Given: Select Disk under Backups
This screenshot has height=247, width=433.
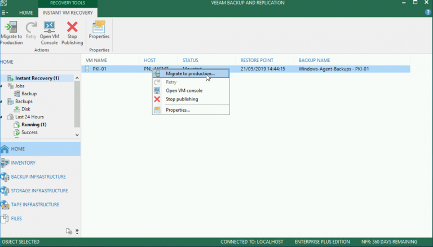Looking at the screenshot, I should coord(26,109).
